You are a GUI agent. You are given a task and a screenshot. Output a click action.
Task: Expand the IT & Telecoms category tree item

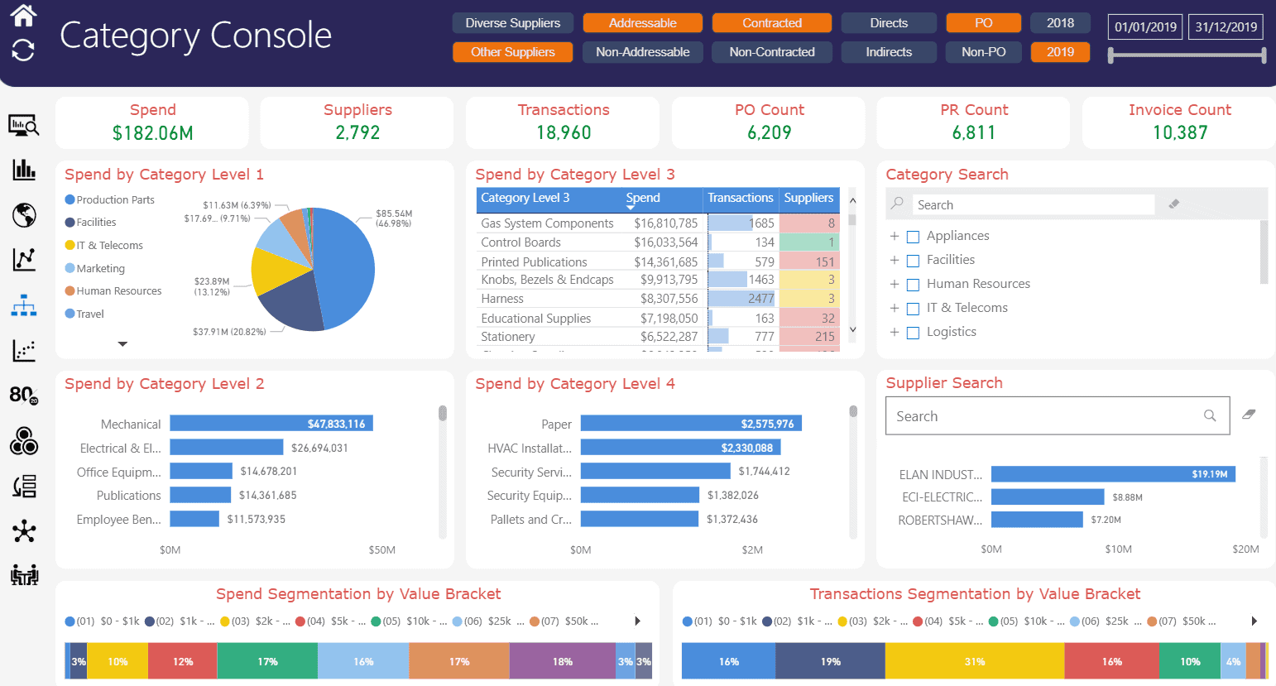895,307
